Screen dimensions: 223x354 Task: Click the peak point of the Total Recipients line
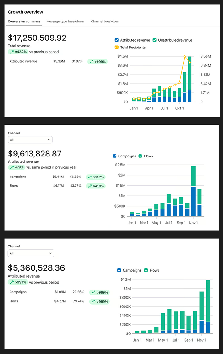click(x=185, y=56)
